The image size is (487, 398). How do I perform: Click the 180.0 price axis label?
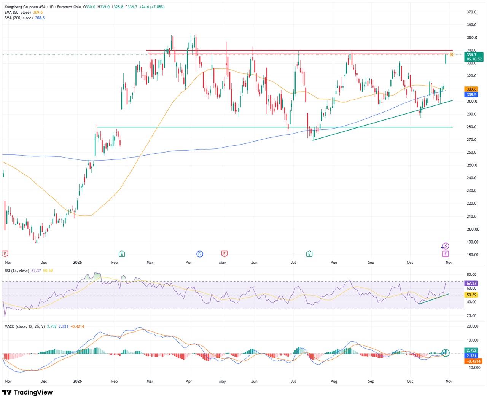coord(472,255)
